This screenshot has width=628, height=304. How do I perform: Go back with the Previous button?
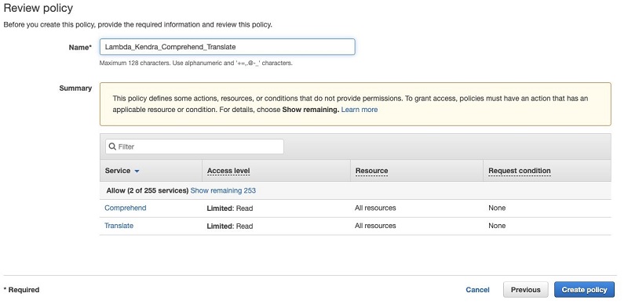click(x=525, y=290)
